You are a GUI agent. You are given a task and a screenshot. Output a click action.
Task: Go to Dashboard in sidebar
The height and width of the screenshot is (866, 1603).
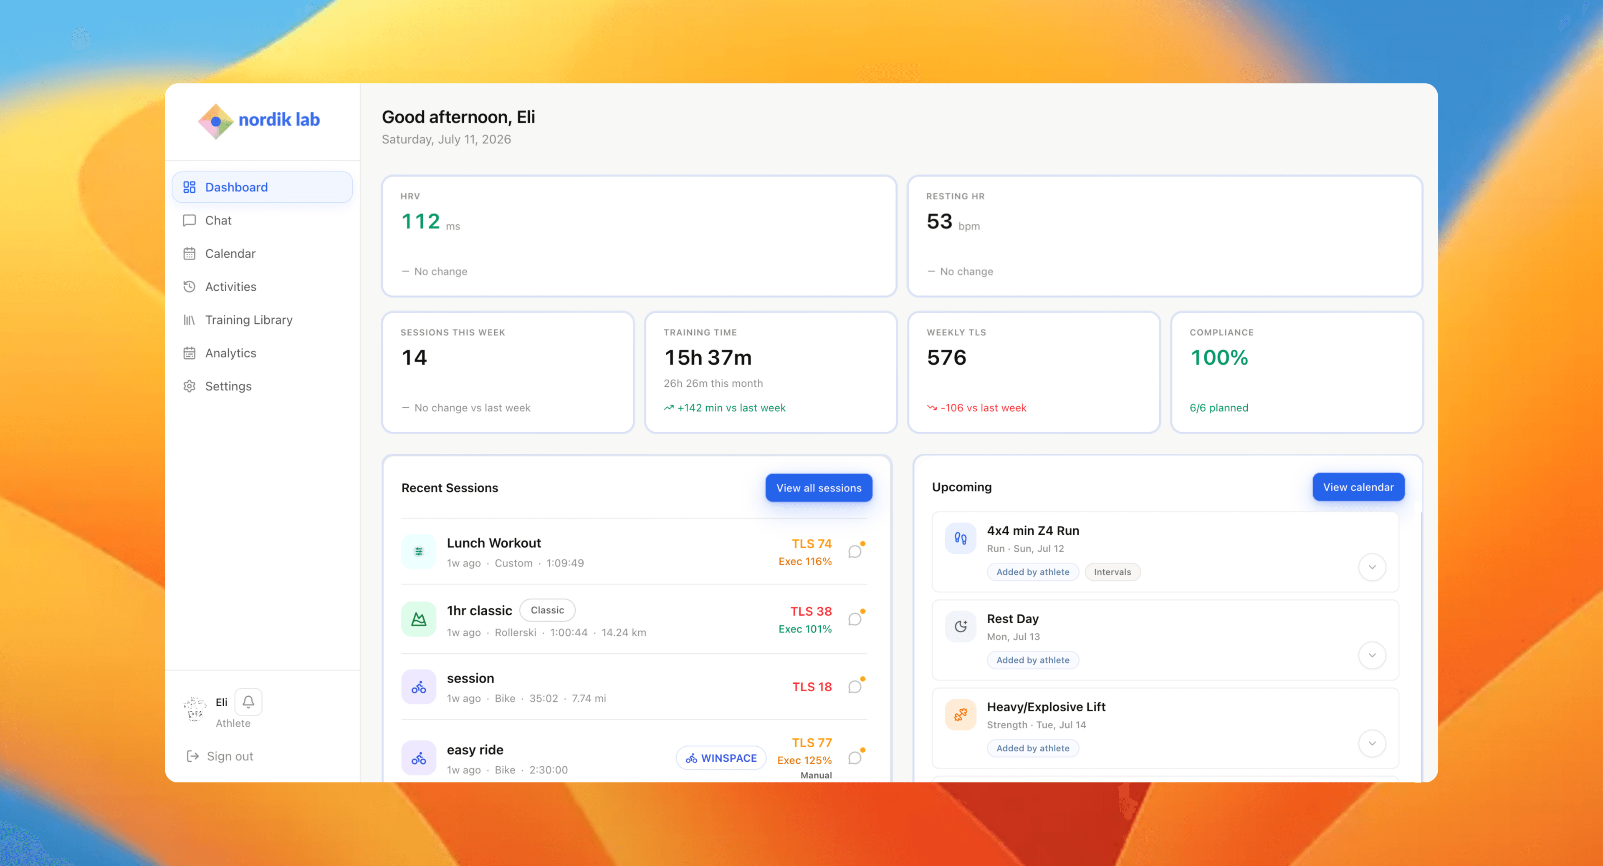click(x=262, y=187)
